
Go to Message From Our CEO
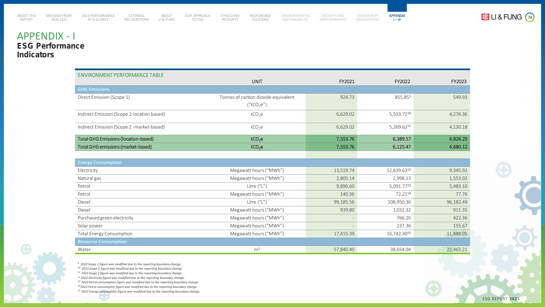59,18
